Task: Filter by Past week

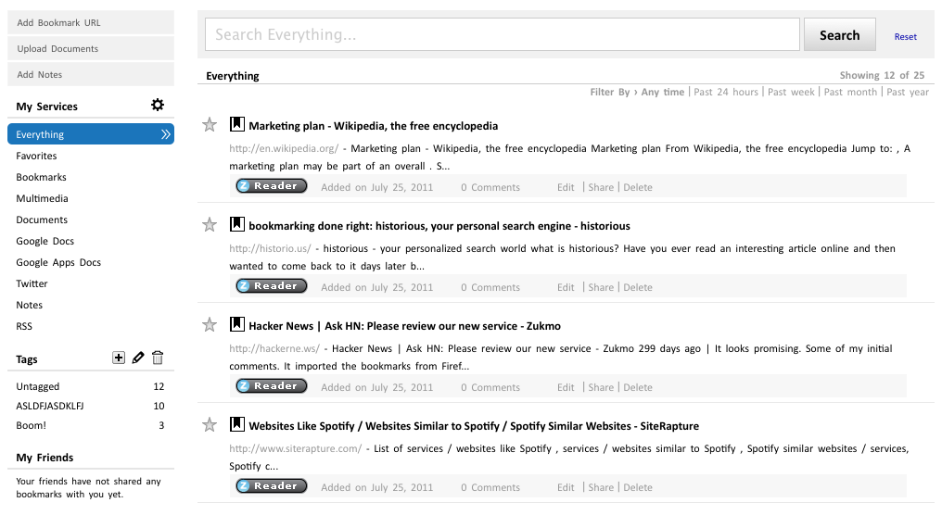Action: coord(791,92)
